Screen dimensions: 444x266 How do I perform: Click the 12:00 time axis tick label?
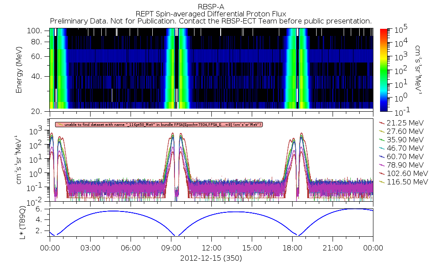pos(211,248)
